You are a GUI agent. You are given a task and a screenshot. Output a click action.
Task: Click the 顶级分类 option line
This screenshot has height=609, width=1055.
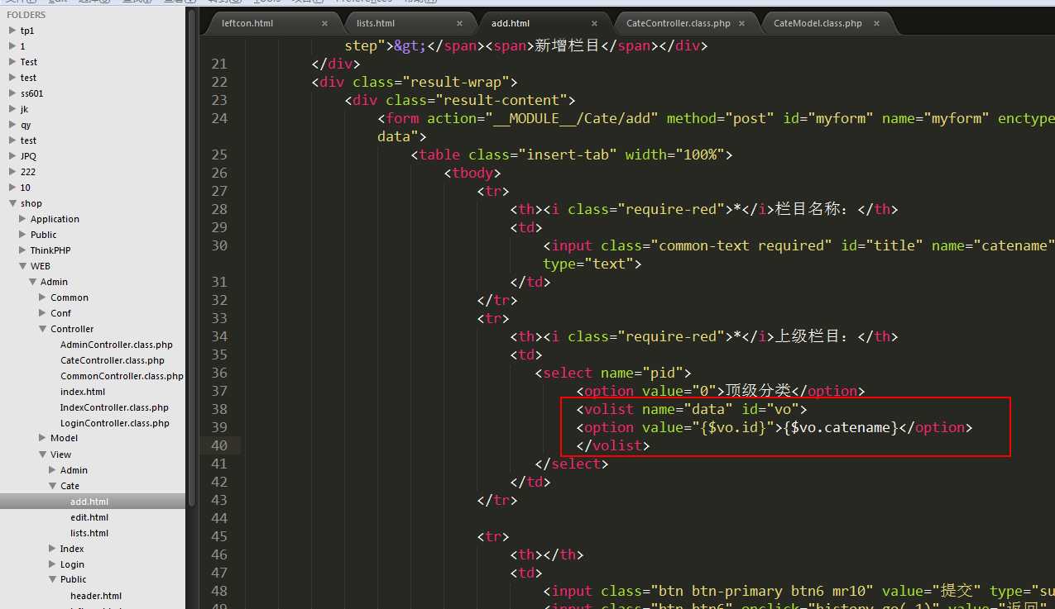721,391
